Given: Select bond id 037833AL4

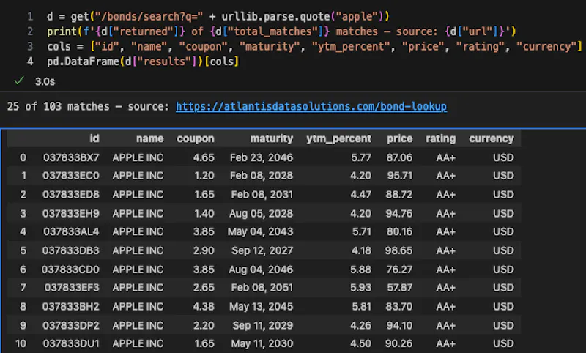Looking at the screenshot, I should click(71, 231).
